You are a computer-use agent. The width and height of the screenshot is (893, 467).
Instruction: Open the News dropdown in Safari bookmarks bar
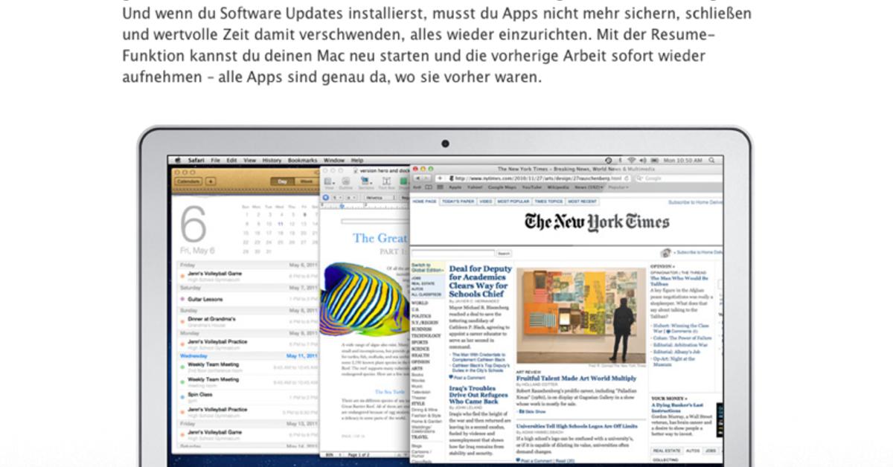(589, 187)
